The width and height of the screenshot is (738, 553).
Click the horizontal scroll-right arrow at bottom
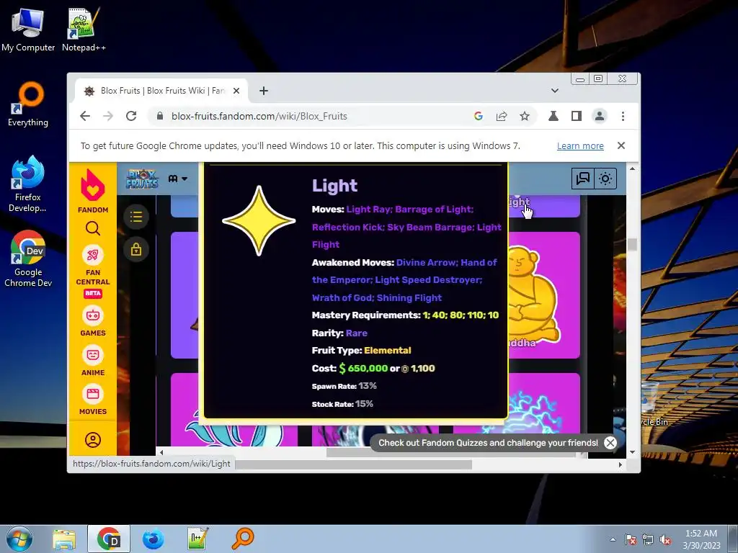tap(621, 464)
